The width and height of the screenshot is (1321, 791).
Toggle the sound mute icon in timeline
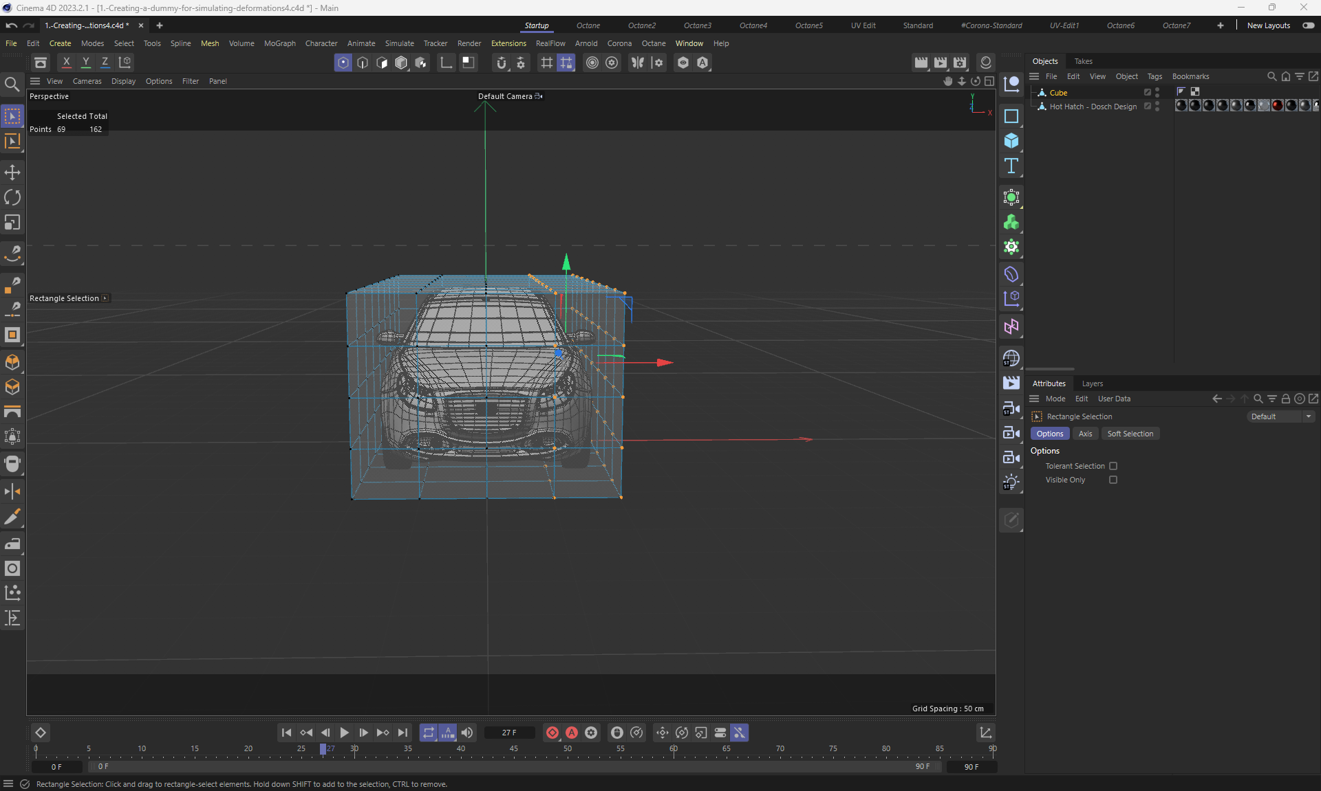pyautogui.click(x=467, y=733)
